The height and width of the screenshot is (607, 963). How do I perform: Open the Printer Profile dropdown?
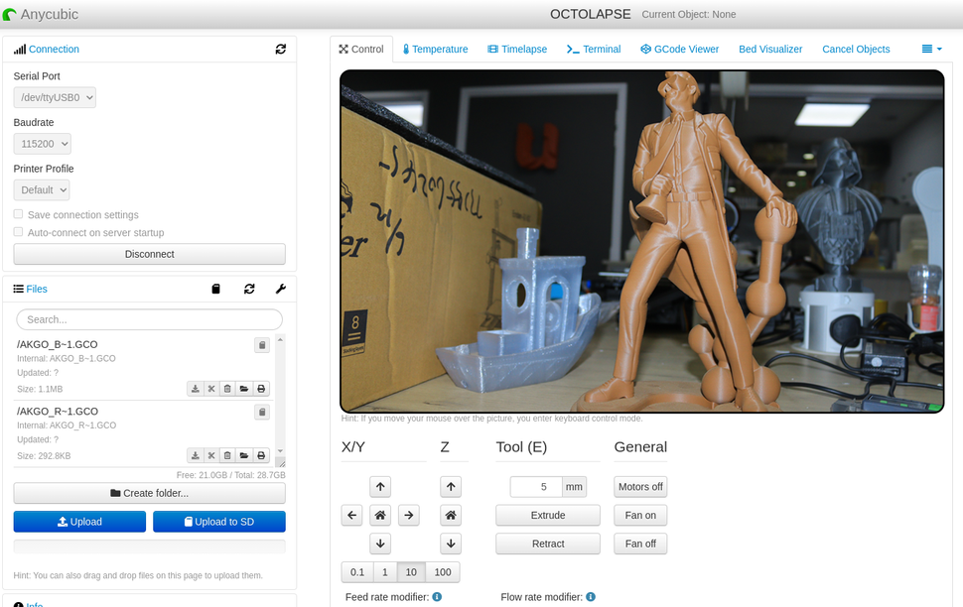41,188
